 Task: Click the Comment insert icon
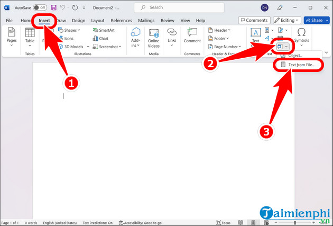click(192, 32)
